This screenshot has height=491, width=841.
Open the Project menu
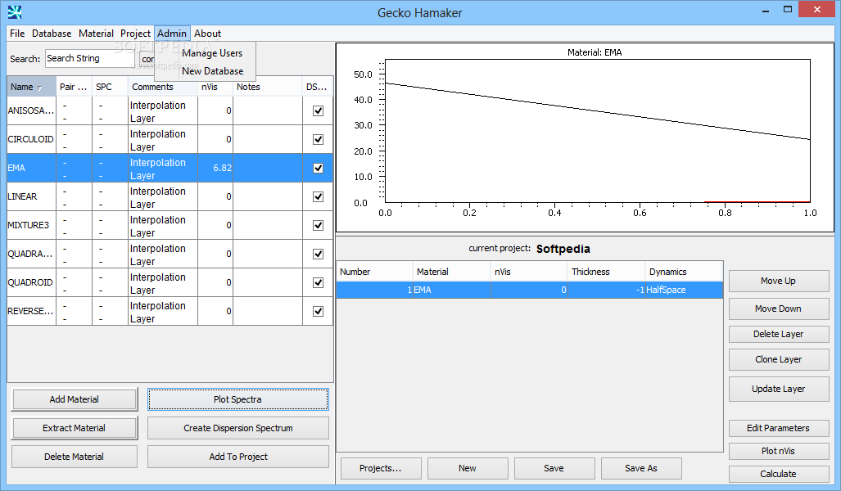tap(135, 34)
